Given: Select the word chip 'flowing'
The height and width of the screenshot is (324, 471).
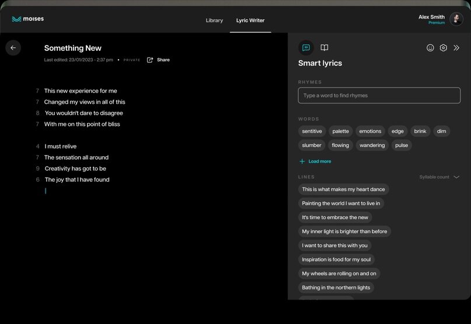Looking at the screenshot, I should (340, 145).
